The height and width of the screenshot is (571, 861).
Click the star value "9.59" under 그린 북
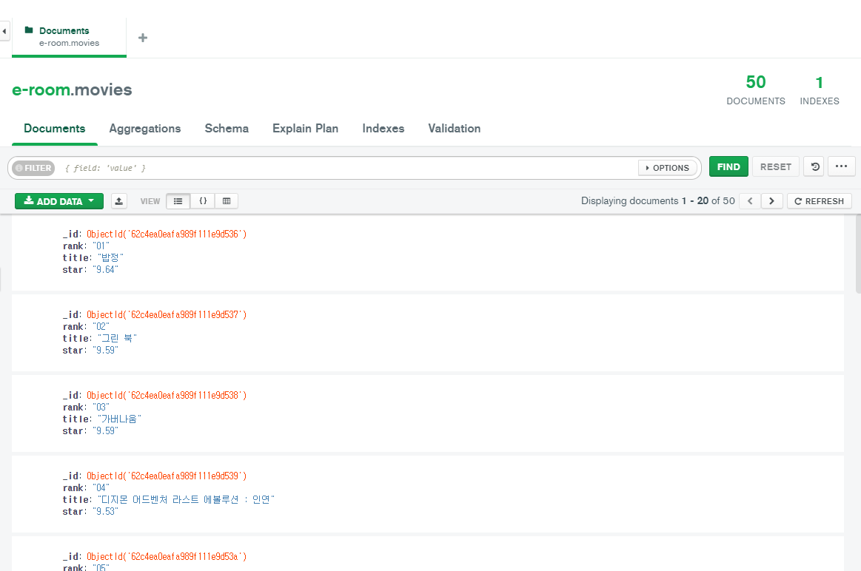pyautogui.click(x=105, y=351)
